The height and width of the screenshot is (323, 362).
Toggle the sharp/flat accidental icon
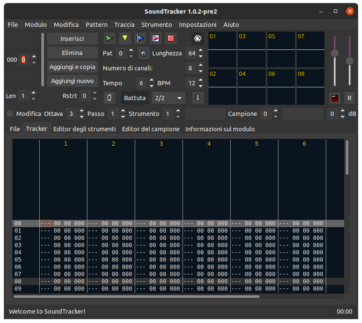pyautogui.click(x=109, y=98)
